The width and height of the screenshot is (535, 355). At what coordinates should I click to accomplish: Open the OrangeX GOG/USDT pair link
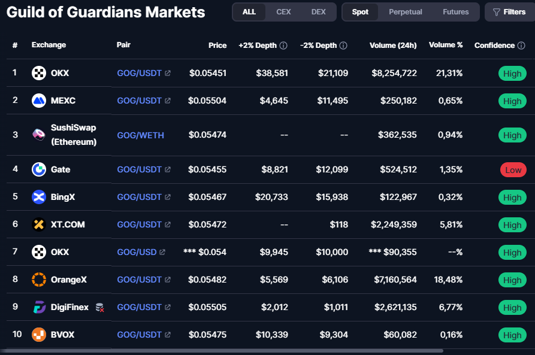pos(139,280)
